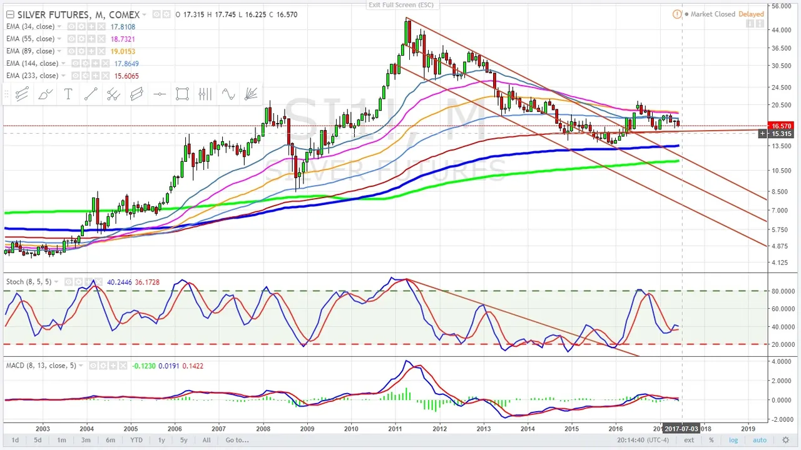Viewport: 801px width, 450px height.
Task: Add indicator on EMA (144, close)
Action: tap(95, 63)
